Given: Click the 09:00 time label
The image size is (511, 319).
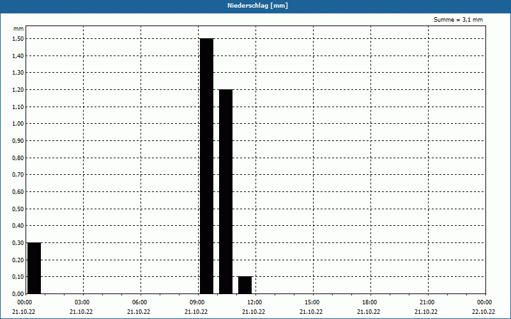Looking at the screenshot, I should click(198, 302).
